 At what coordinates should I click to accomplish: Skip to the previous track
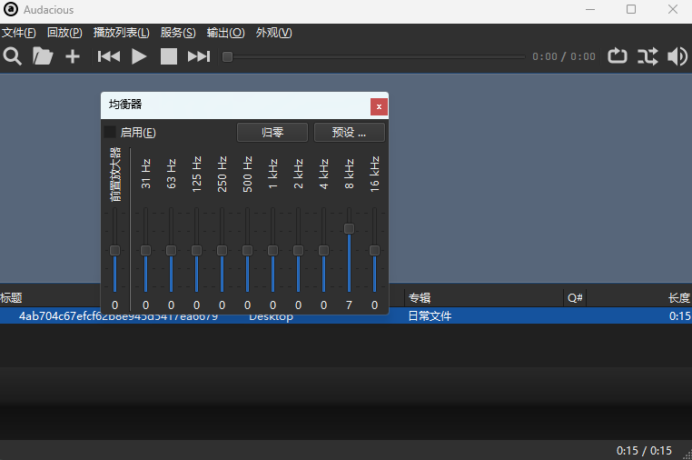[109, 56]
